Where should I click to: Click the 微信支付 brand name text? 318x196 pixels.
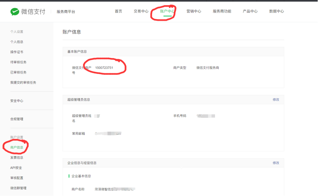(x=33, y=12)
